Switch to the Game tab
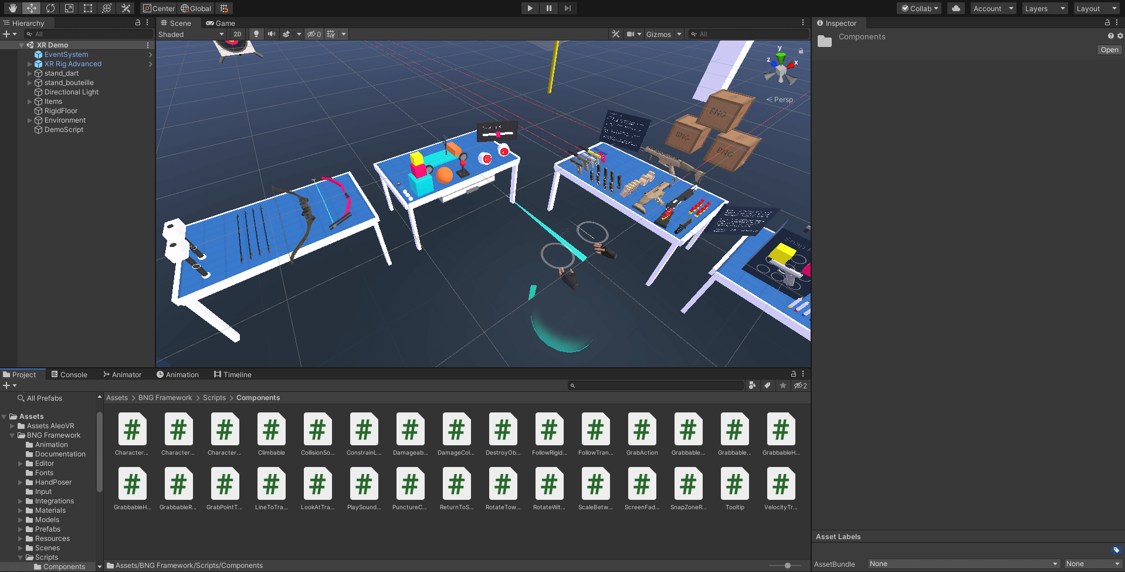 pyautogui.click(x=221, y=23)
